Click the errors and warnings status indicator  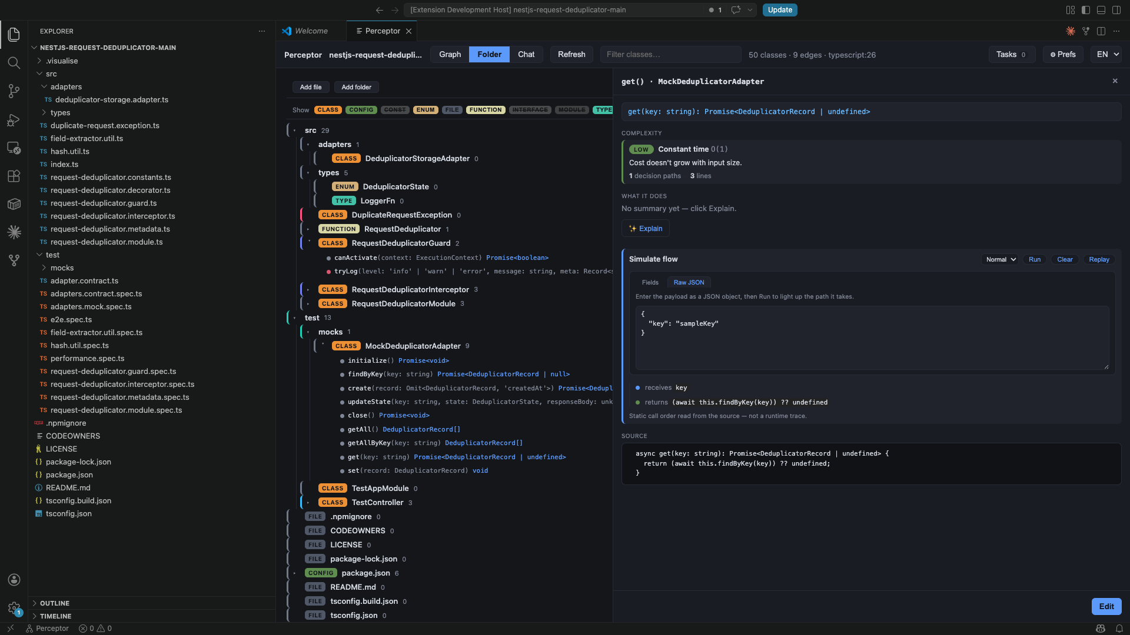(95, 629)
